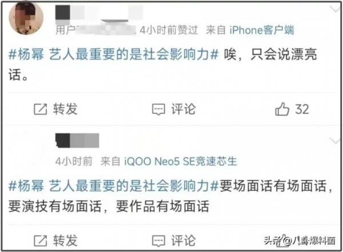
Task: View the pixelated avatar of the first poster
Action: pos(26,18)
